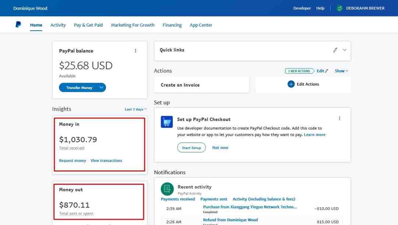
Task: Click Start Setup button
Action: 191,148
